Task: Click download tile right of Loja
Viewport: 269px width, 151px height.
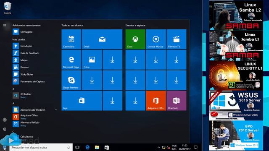Action: tap(112, 101)
